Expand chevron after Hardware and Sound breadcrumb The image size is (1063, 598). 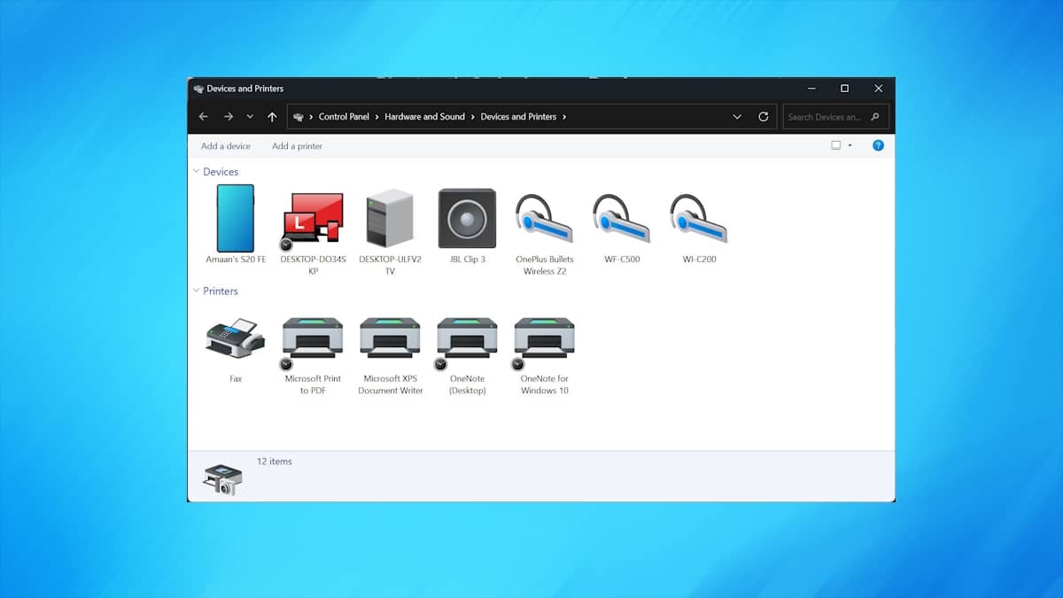(x=473, y=117)
